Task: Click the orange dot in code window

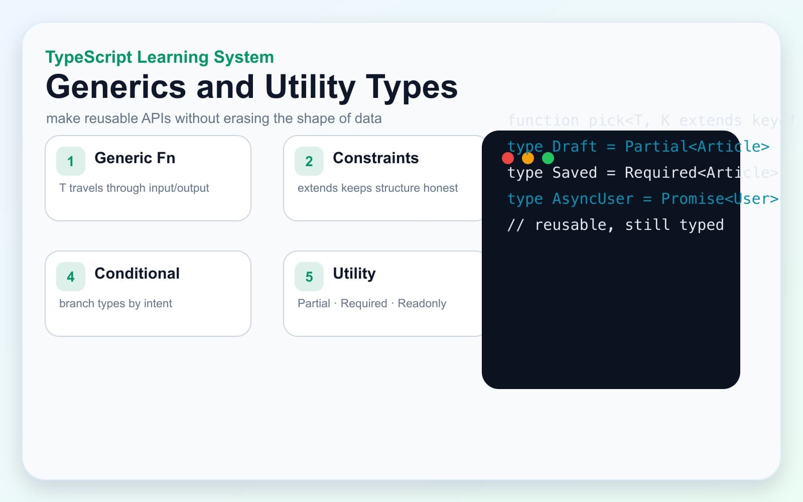Action: point(528,158)
